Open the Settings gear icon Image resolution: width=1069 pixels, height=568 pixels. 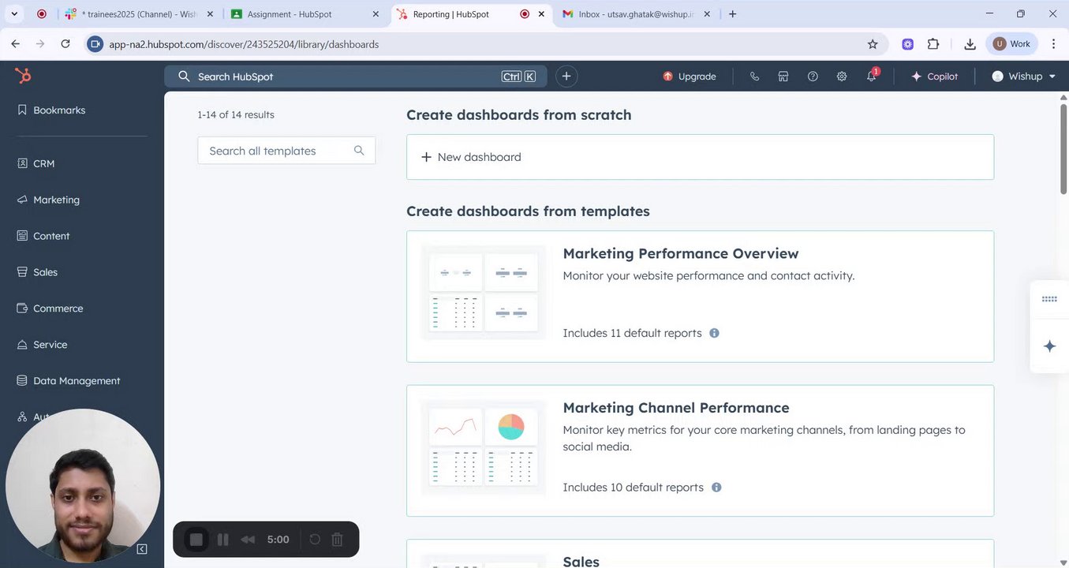pos(842,77)
